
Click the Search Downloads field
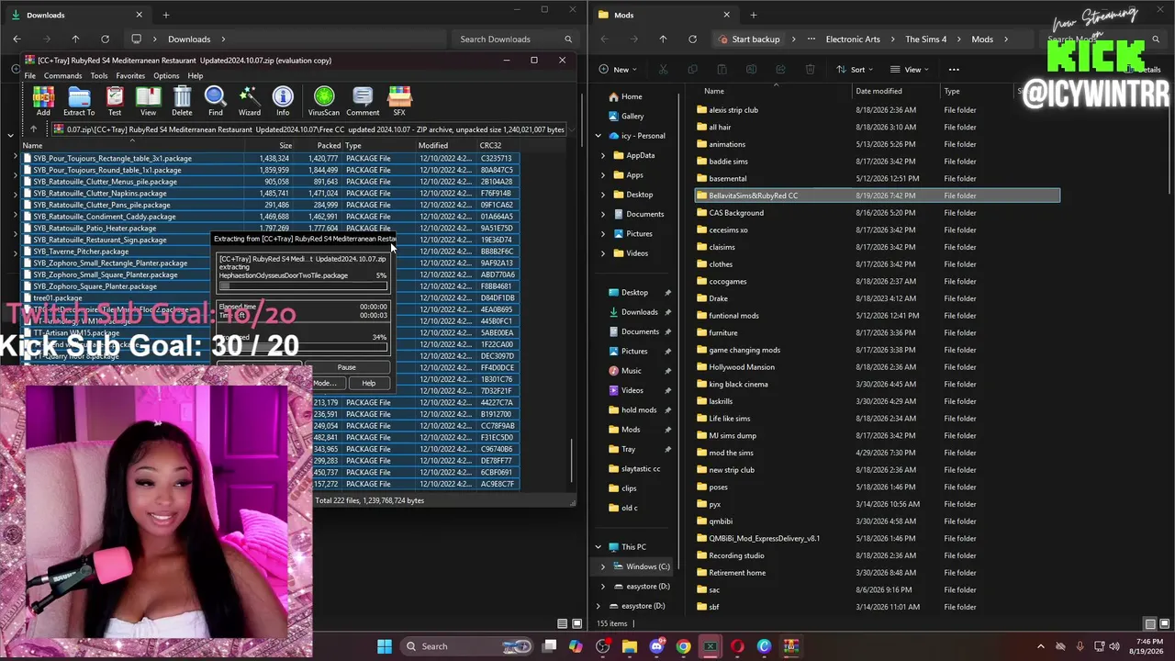[x=516, y=39]
